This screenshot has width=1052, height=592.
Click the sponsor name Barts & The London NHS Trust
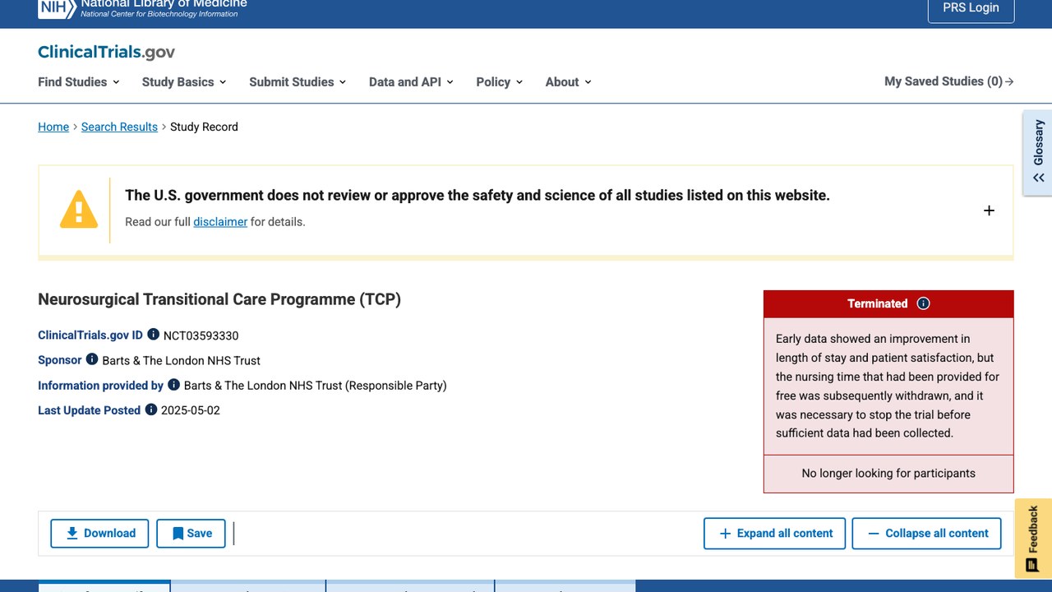182,360
